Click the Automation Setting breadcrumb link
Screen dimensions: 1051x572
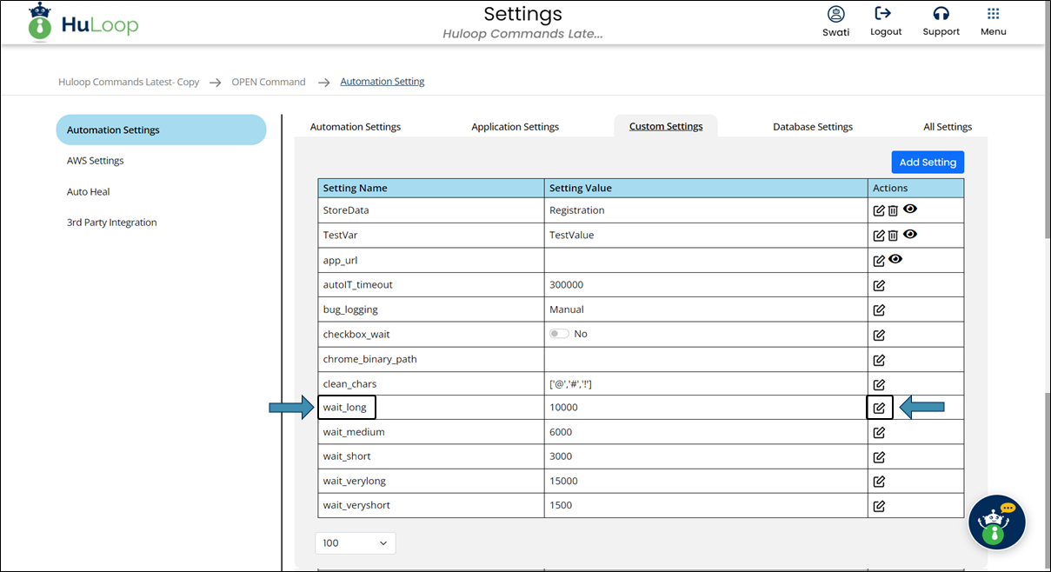point(382,82)
